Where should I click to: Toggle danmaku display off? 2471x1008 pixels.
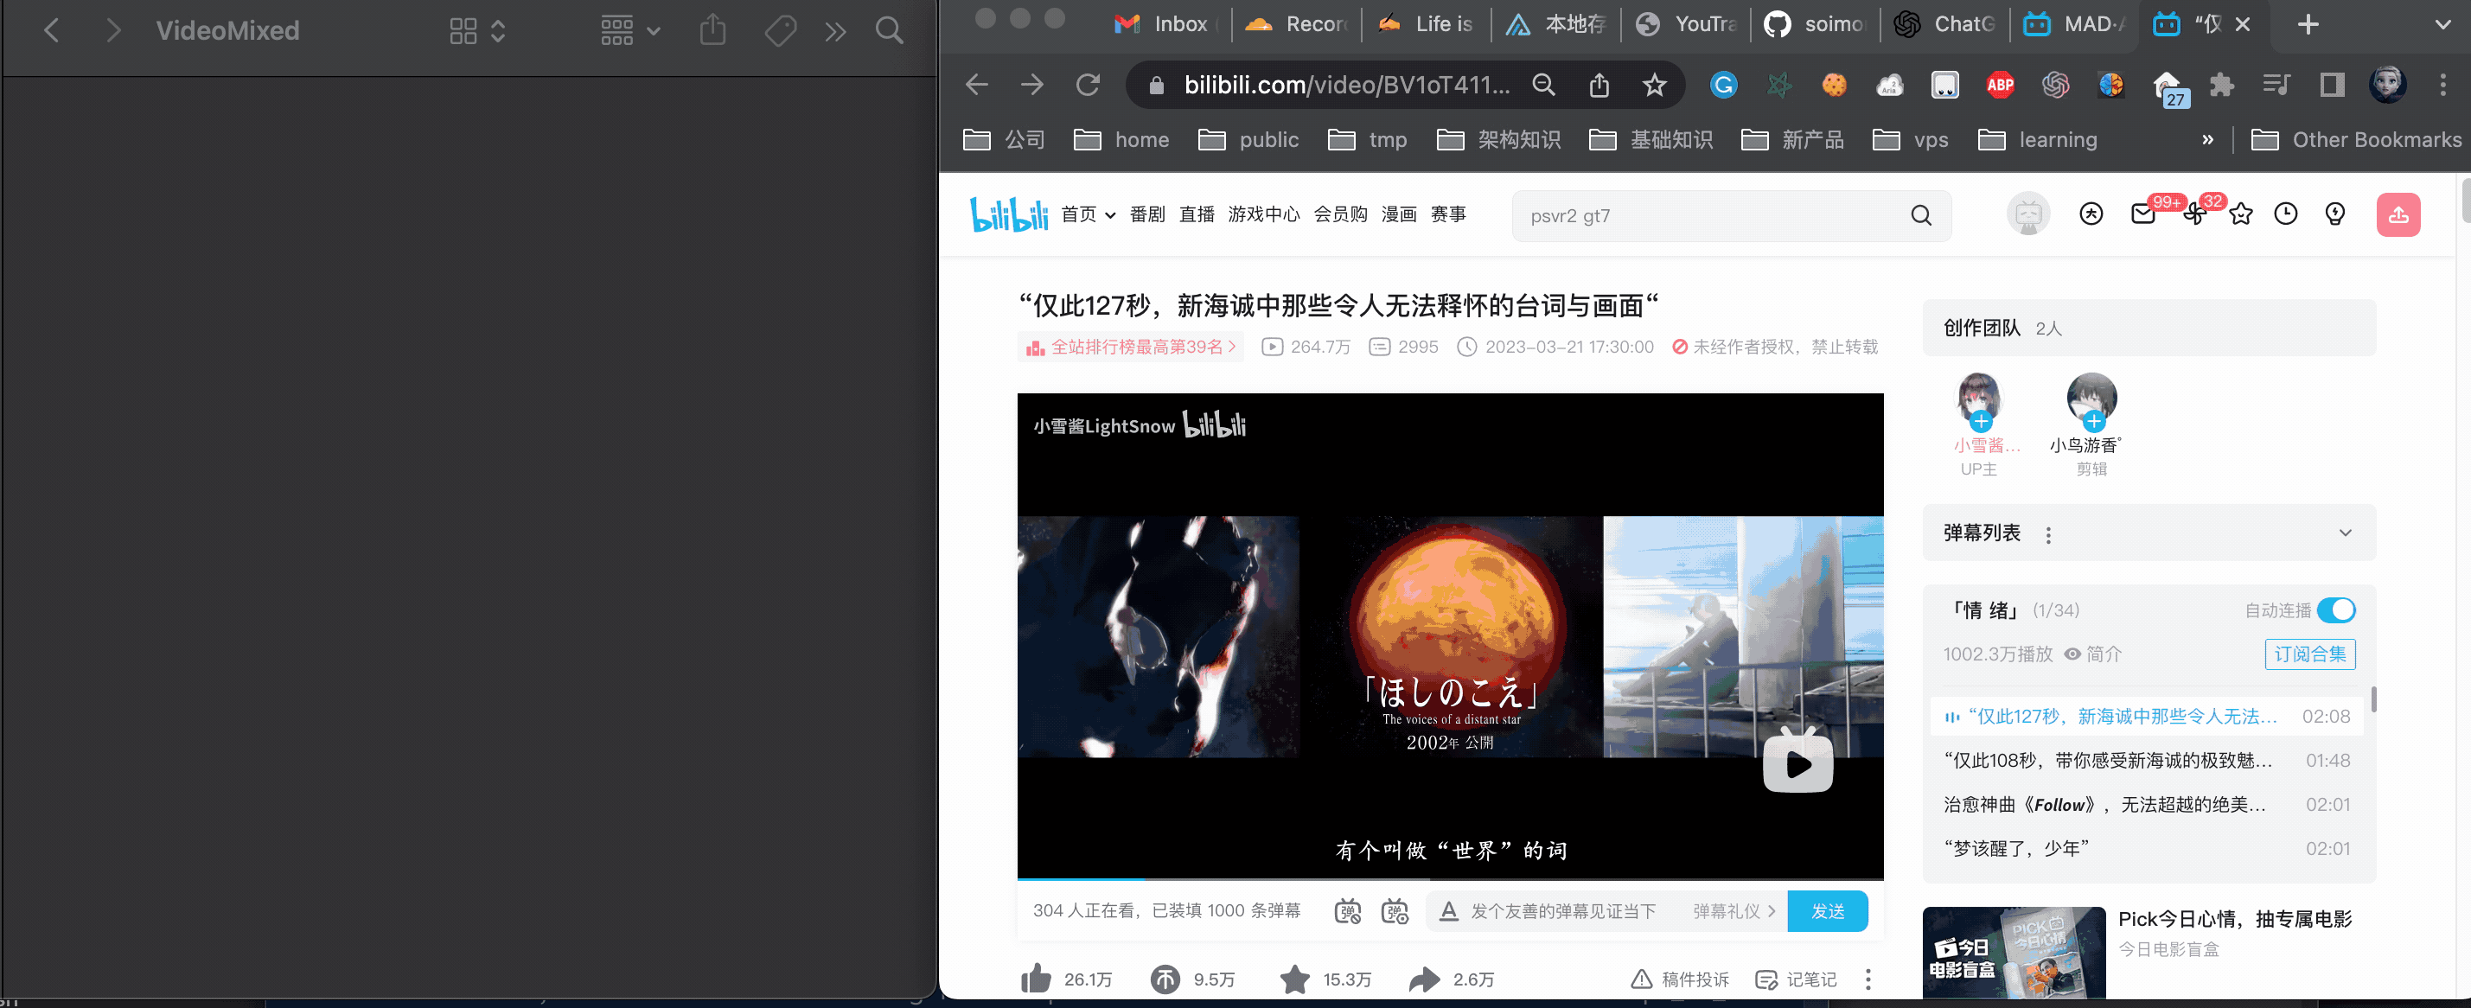click(x=1348, y=911)
